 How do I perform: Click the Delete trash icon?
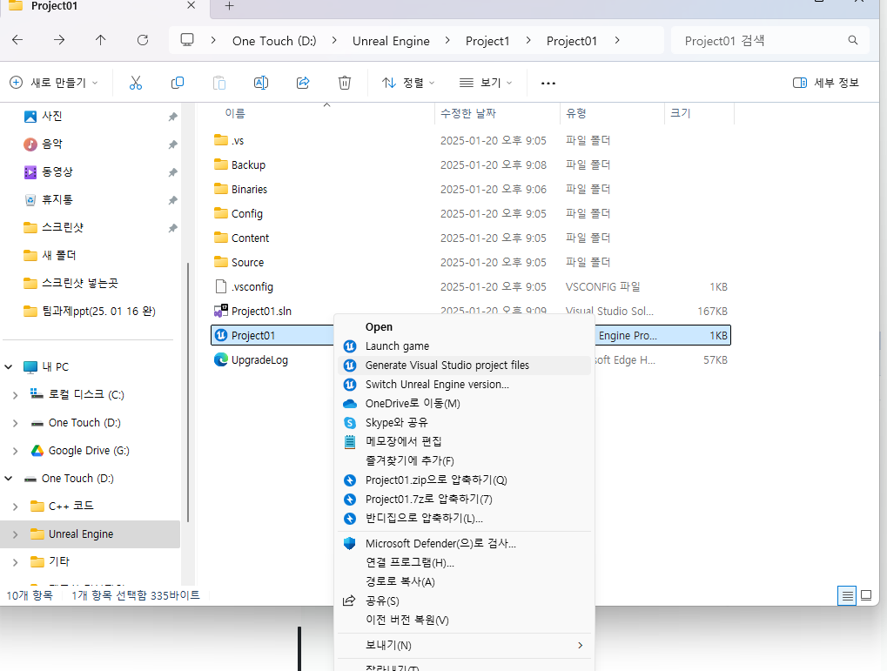point(345,83)
